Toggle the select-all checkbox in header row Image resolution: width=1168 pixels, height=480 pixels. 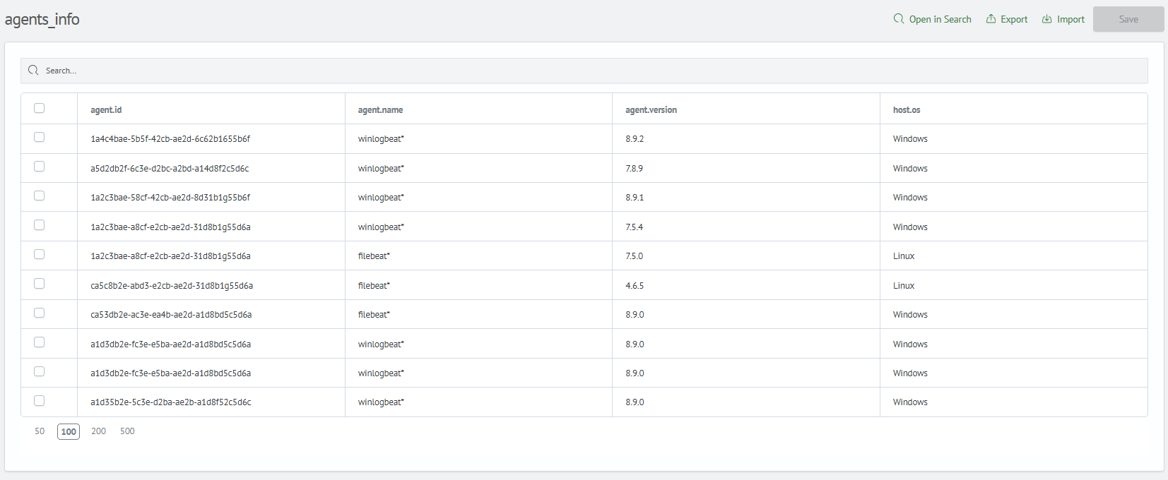pyautogui.click(x=40, y=108)
